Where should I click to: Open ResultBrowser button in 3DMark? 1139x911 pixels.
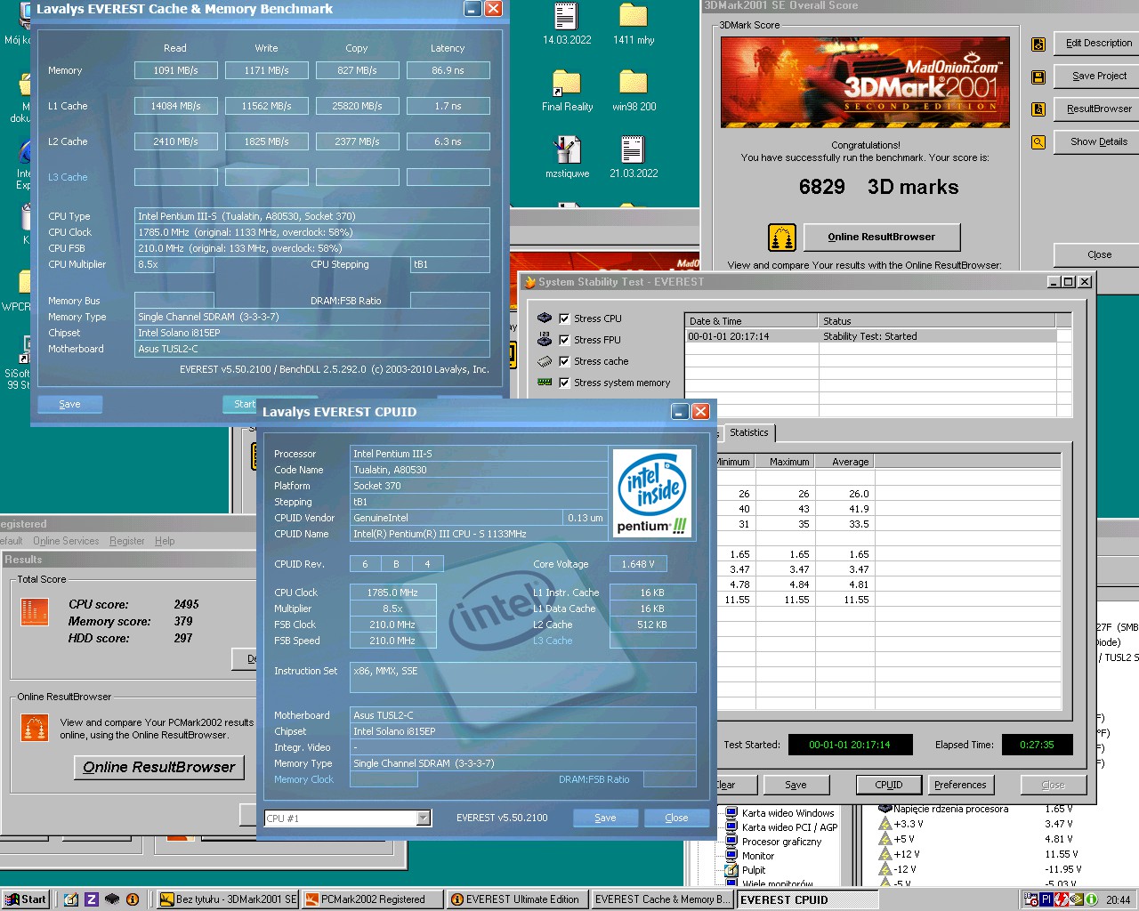coord(1098,109)
